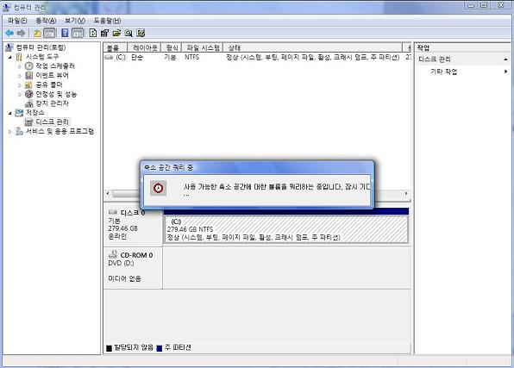Expand the 공유 폴더 tree node
Image resolution: width=514 pixels, height=368 pixels.
[x=19, y=85]
